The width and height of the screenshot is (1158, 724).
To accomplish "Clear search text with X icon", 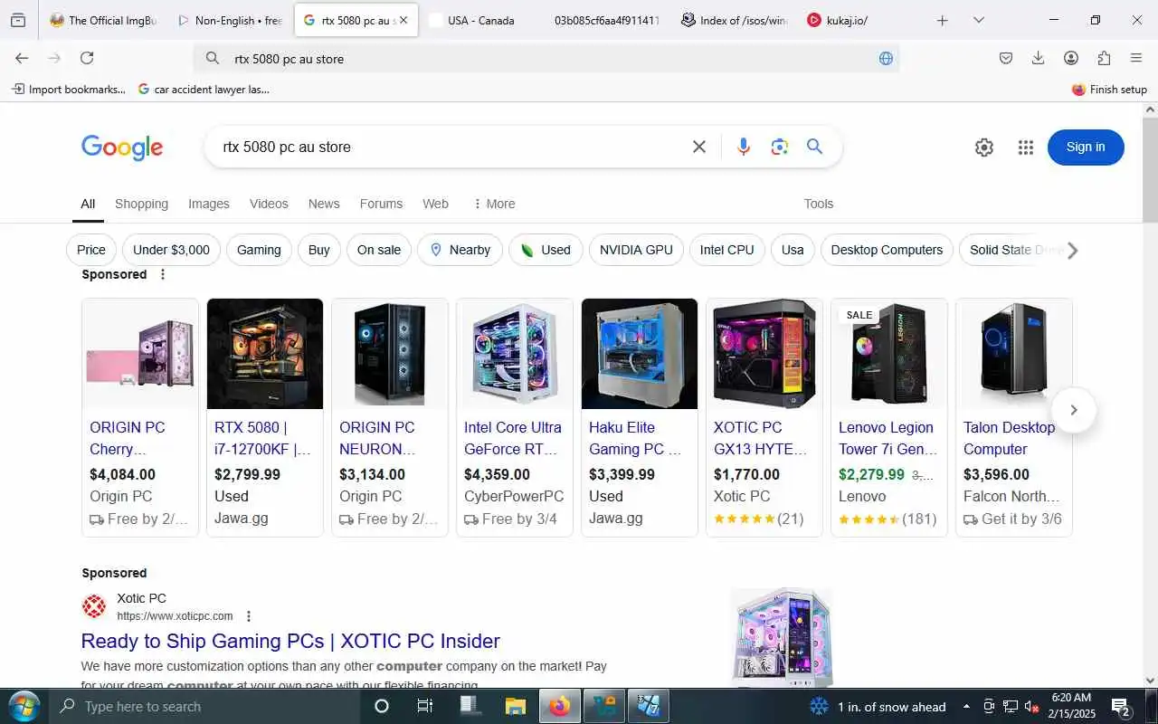I will click(699, 147).
